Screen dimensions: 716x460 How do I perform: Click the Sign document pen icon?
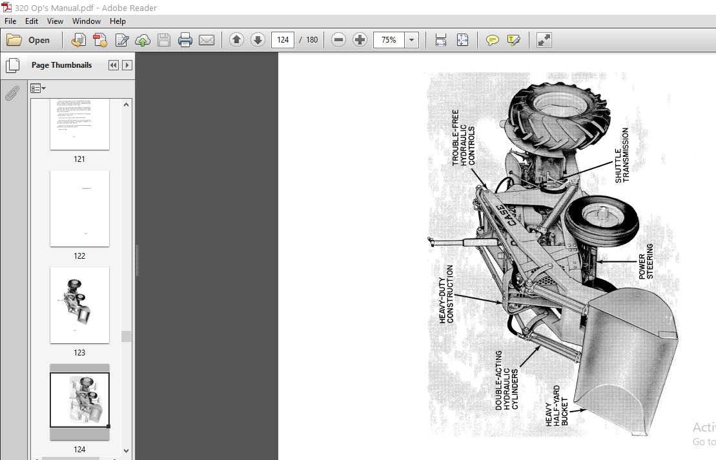pyautogui.click(x=122, y=40)
